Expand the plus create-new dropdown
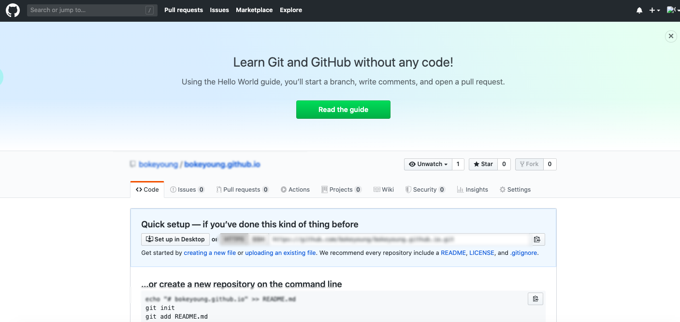 (654, 10)
